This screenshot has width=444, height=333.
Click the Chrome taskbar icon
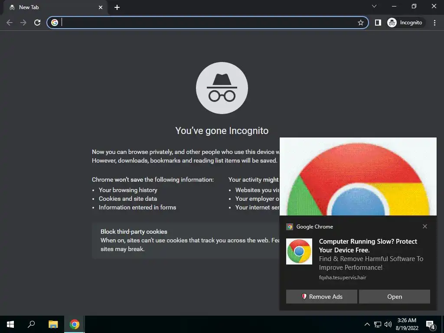tap(75, 324)
